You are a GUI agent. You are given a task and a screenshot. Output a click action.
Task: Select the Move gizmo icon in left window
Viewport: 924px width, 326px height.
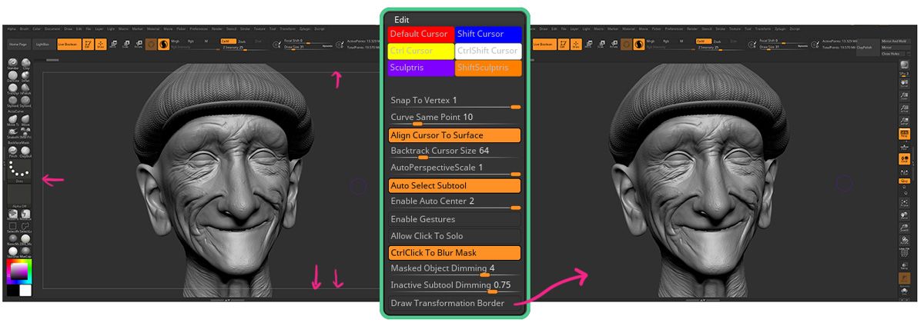[113, 45]
